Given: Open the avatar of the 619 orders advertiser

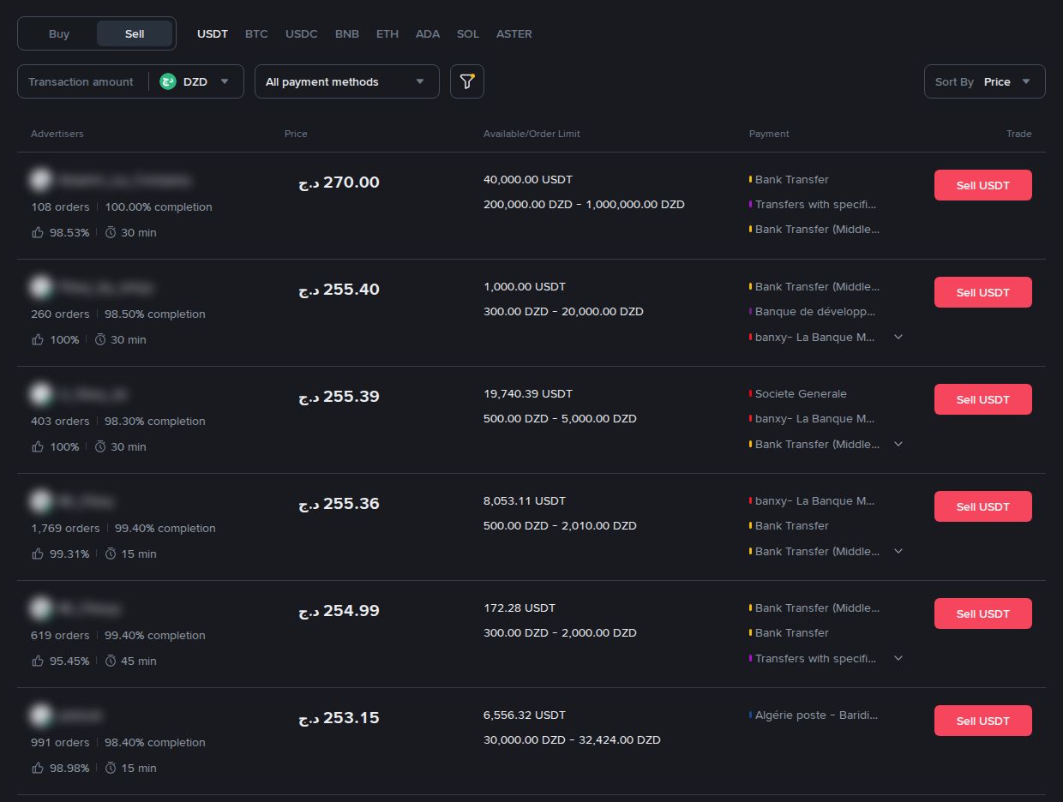Looking at the screenshot, I should [x=40, y=608].
